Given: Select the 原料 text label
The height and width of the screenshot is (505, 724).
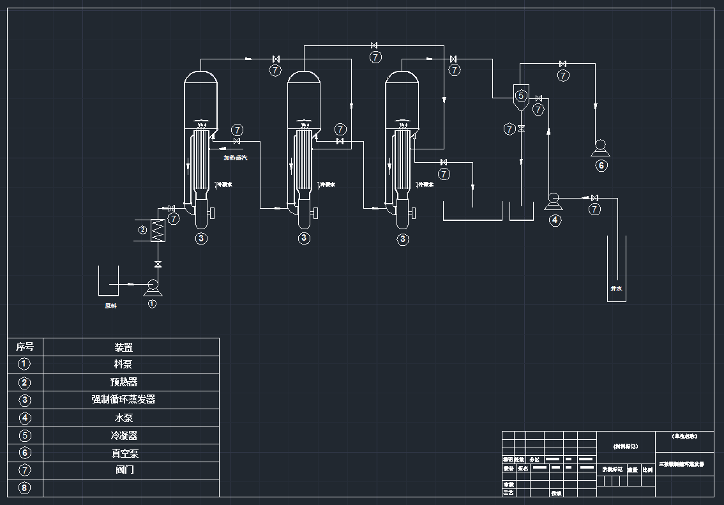Looking at the screenshot, I should coord(111,306).
